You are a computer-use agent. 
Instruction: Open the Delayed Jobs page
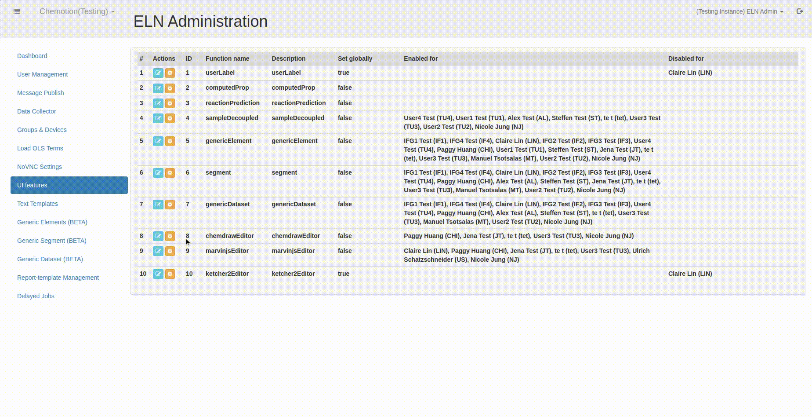(x=36, y=296)
